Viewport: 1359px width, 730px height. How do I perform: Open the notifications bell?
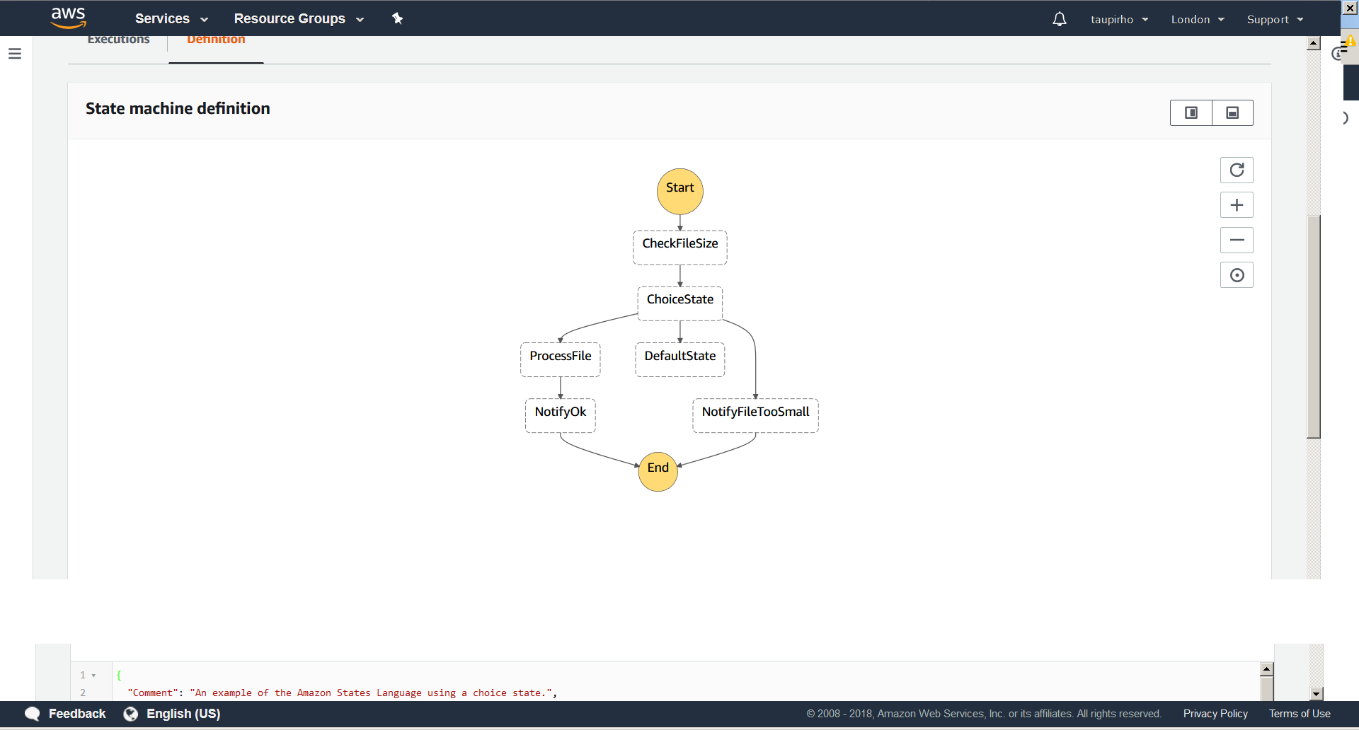tap(1059, 19)
